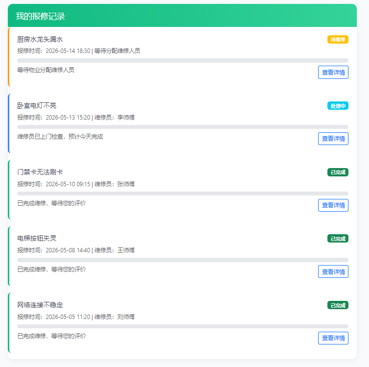Click the 我的报修记录 header title
This screenshot has height=367, width=369.
pos(40,16)
